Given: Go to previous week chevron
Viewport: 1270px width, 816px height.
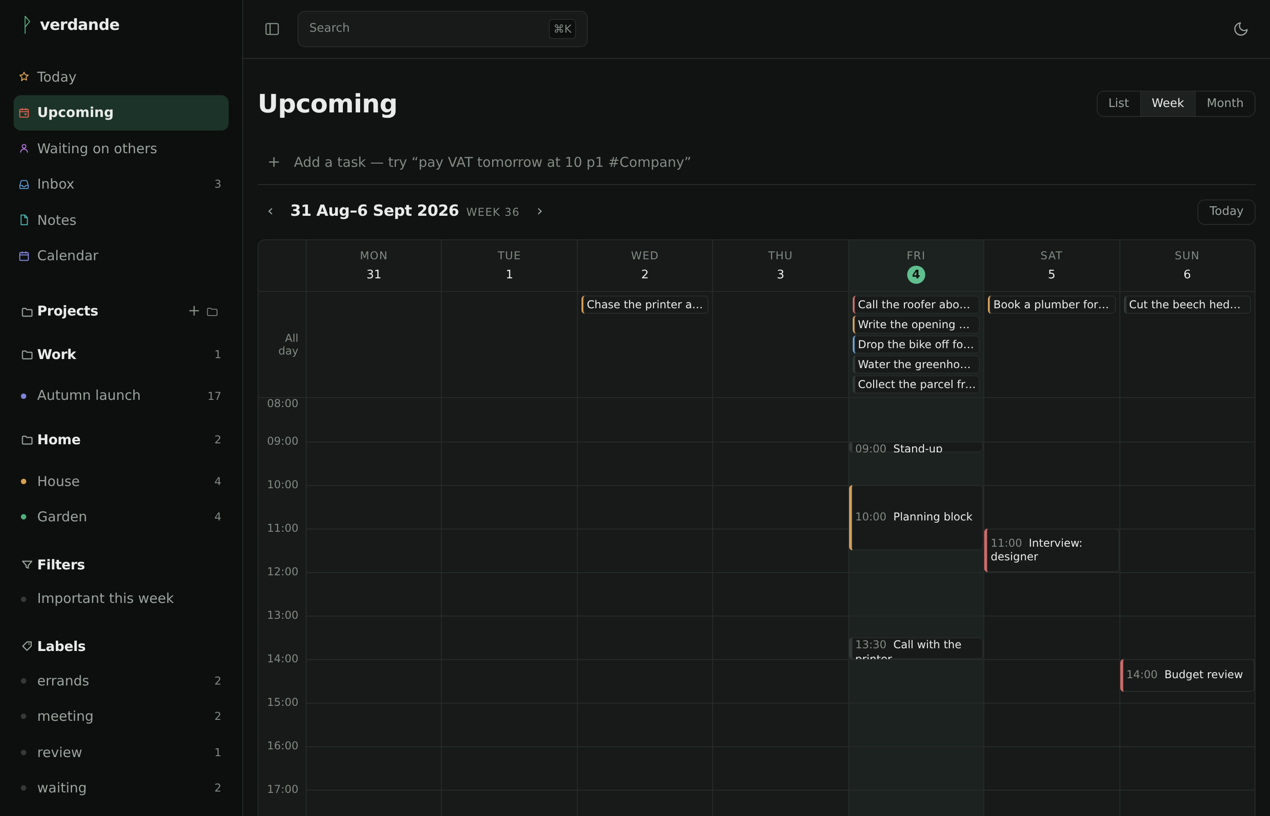Looking at the screenshot, I should pos(270,211).
